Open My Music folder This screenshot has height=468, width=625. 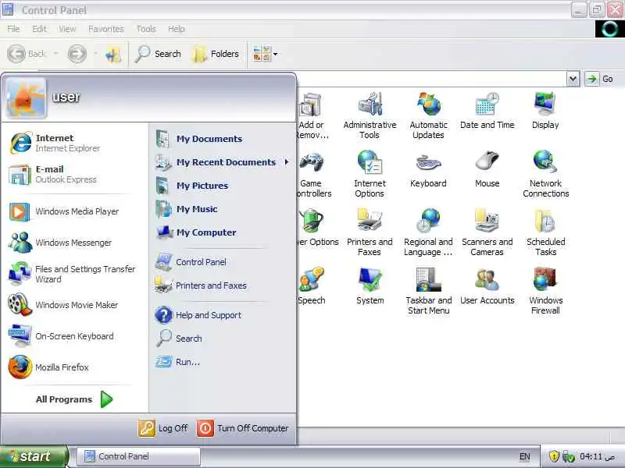tap(222, 209)
